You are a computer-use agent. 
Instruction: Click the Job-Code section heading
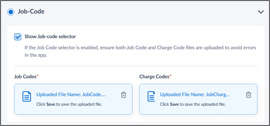(31, 11)
